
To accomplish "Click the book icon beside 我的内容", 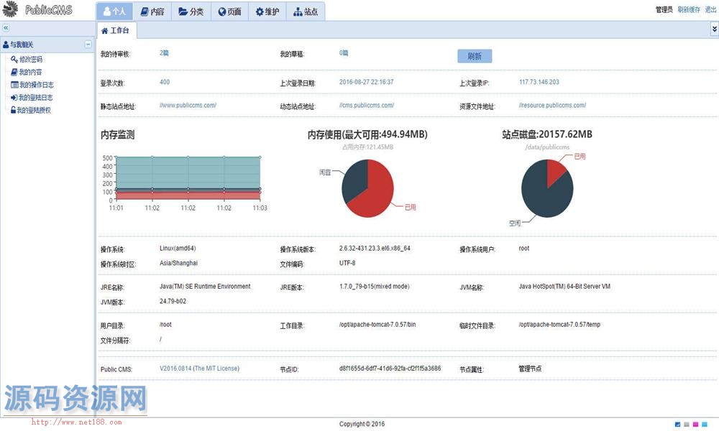I will [x=14, y=73].
